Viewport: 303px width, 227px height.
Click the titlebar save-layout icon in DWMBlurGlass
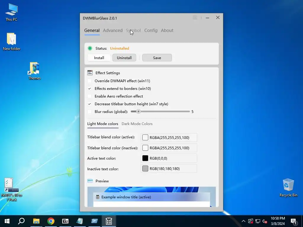click(195, 18)
